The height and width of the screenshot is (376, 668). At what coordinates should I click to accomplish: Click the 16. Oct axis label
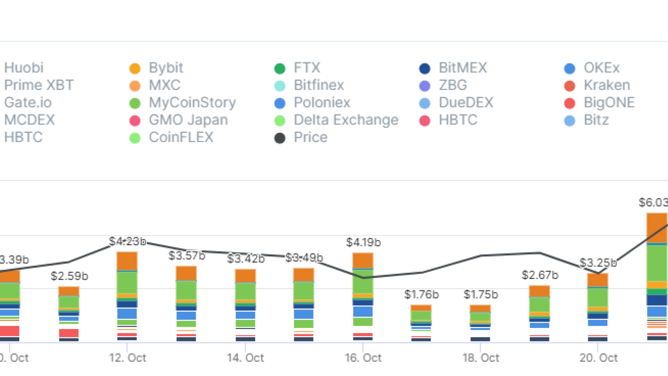click(x=363, y=358)
